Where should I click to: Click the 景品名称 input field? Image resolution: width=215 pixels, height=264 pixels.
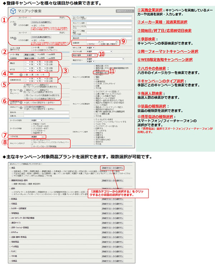point(109,38)
